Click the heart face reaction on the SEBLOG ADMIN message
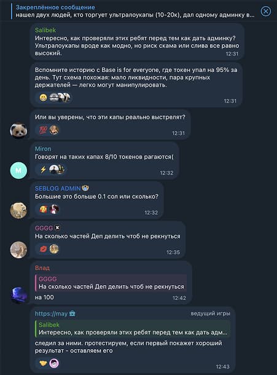Viewport: 277px width, 375px height. point(43,209)
